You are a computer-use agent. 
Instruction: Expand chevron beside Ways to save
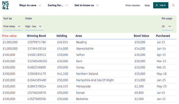(x=40, y=5)
